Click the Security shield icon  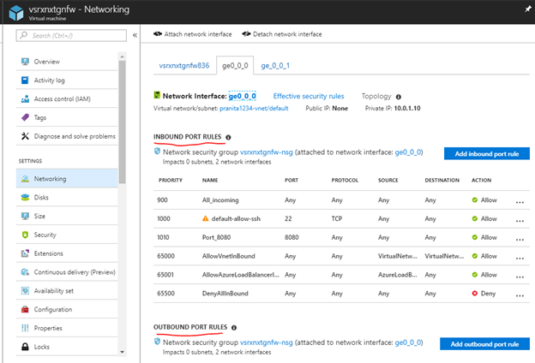[25, 235]
